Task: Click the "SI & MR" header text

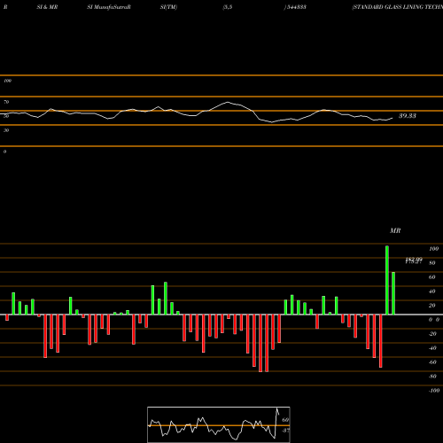Action: pyautogui.click(x=47, y=7)
